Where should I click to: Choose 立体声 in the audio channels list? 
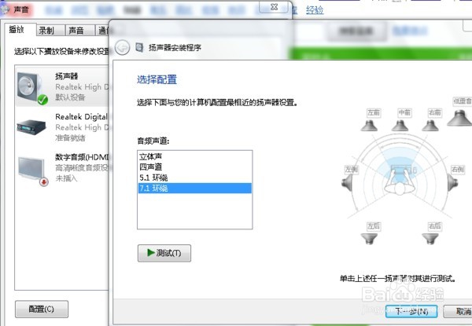click(195, 156)
